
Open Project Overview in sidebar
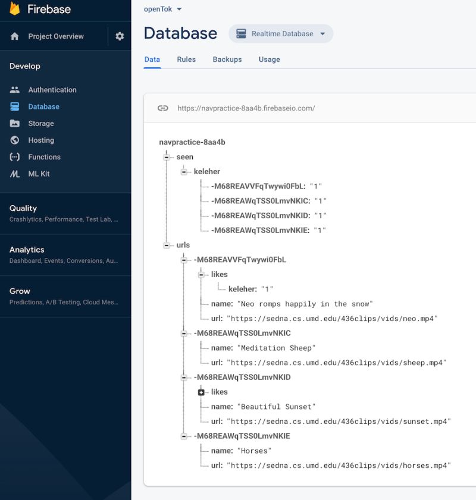tap(56, 36)
